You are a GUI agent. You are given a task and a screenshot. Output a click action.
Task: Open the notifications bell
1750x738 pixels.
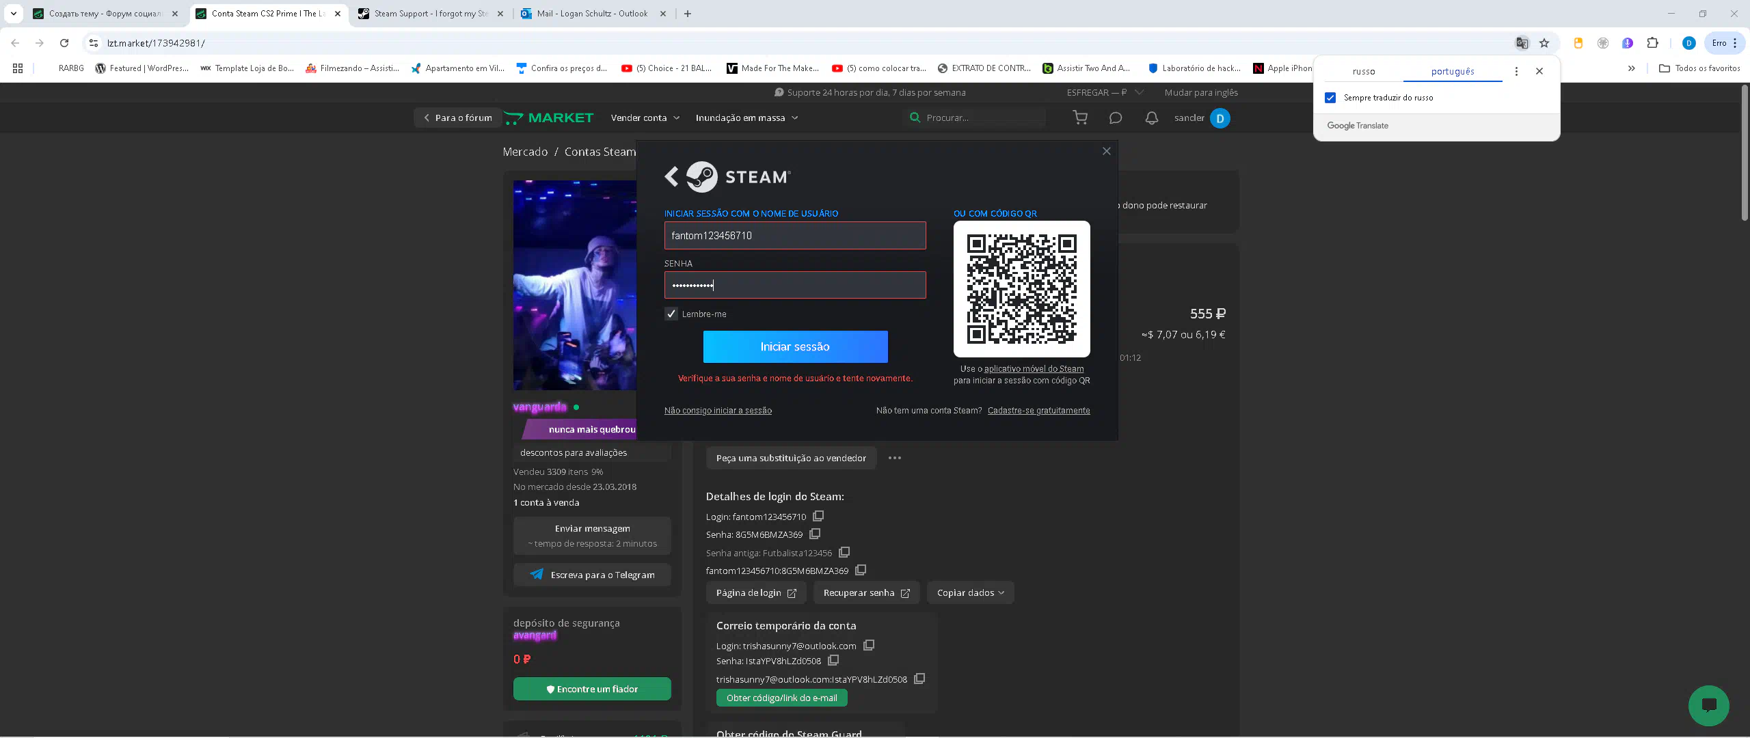1152,118
